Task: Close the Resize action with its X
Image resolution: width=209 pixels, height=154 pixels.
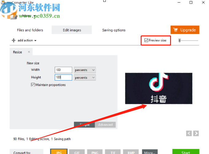Action: pos(29,52)
